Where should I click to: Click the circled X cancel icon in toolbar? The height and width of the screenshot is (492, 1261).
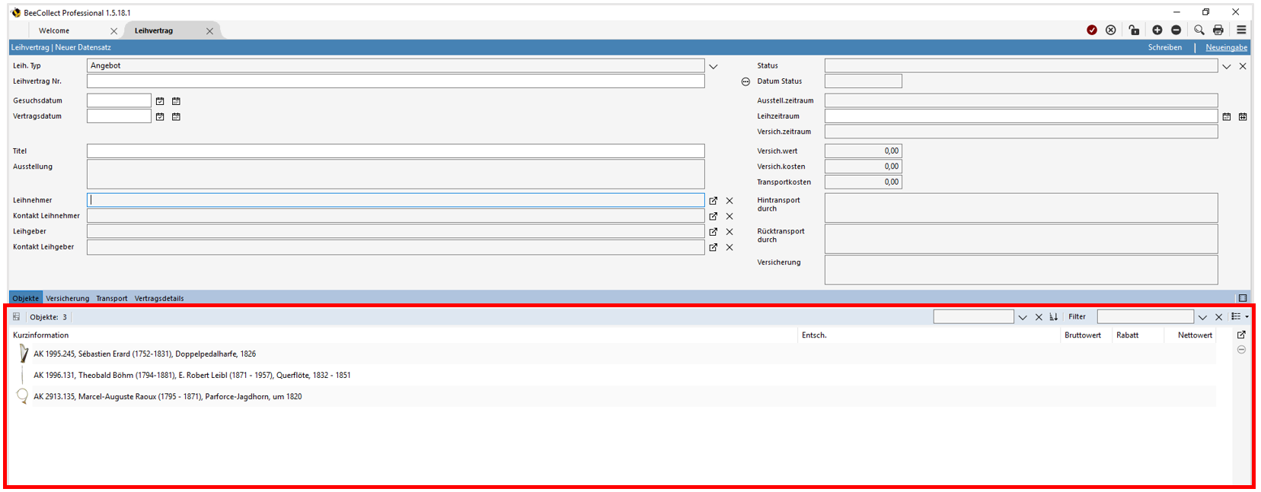click(x=1111, y=30)
